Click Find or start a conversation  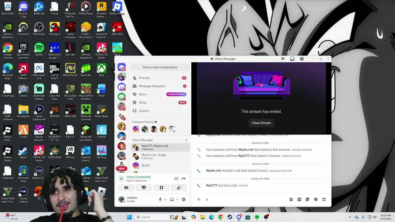160,67
